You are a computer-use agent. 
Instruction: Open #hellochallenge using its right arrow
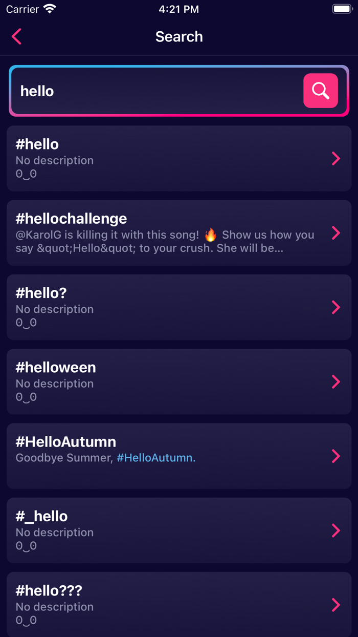pyautogui.click(x=336, y=232)
